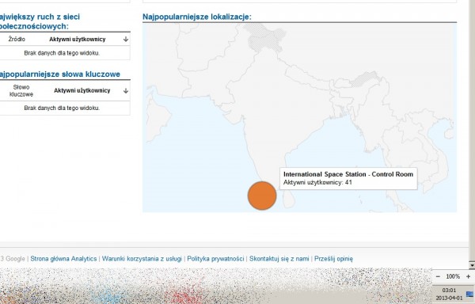Open Polityka prywatności link
Image resolution: width=475 pixels, height=304 pixels.
coord(215,259)
